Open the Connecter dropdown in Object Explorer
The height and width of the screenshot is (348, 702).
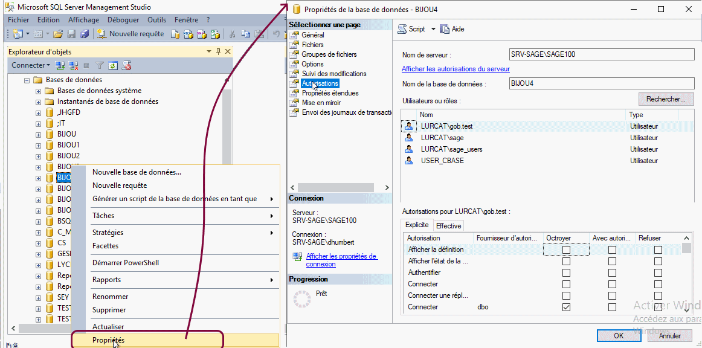31,65
